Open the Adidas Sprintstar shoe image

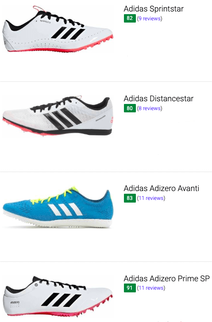coord(58,29)
